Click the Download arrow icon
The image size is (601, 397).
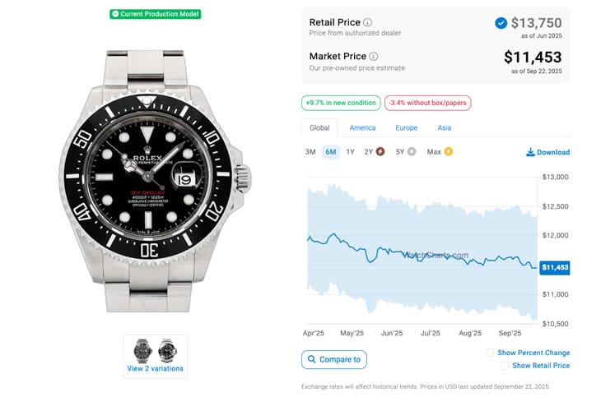click(x=530, y=152)
